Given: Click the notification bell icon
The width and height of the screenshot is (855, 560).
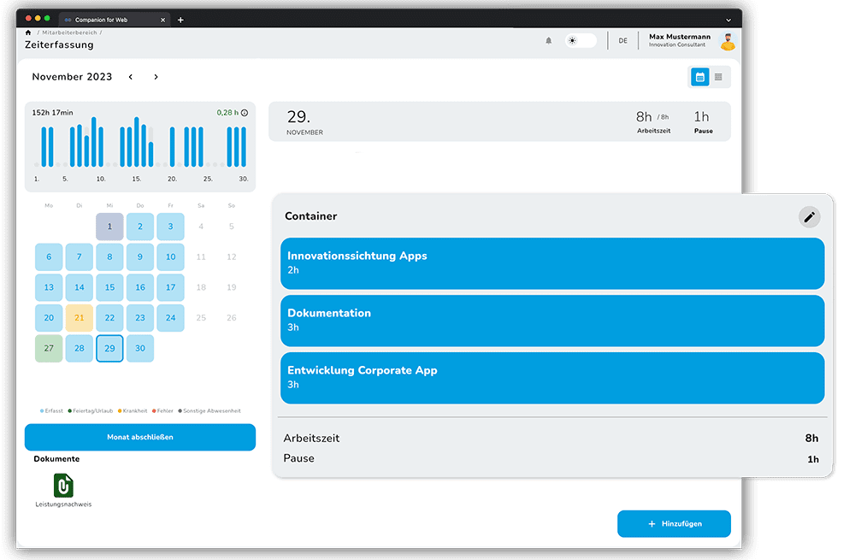Looking at the screenshot, I should point(549,40).
